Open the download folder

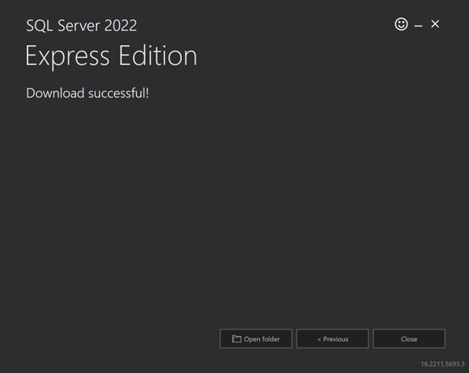[256, 338]
